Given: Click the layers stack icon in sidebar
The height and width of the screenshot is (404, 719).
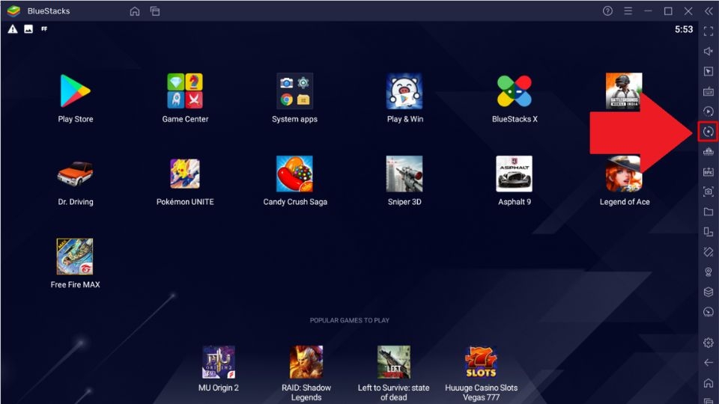Looking at the screenshot, I should (709, 292).
